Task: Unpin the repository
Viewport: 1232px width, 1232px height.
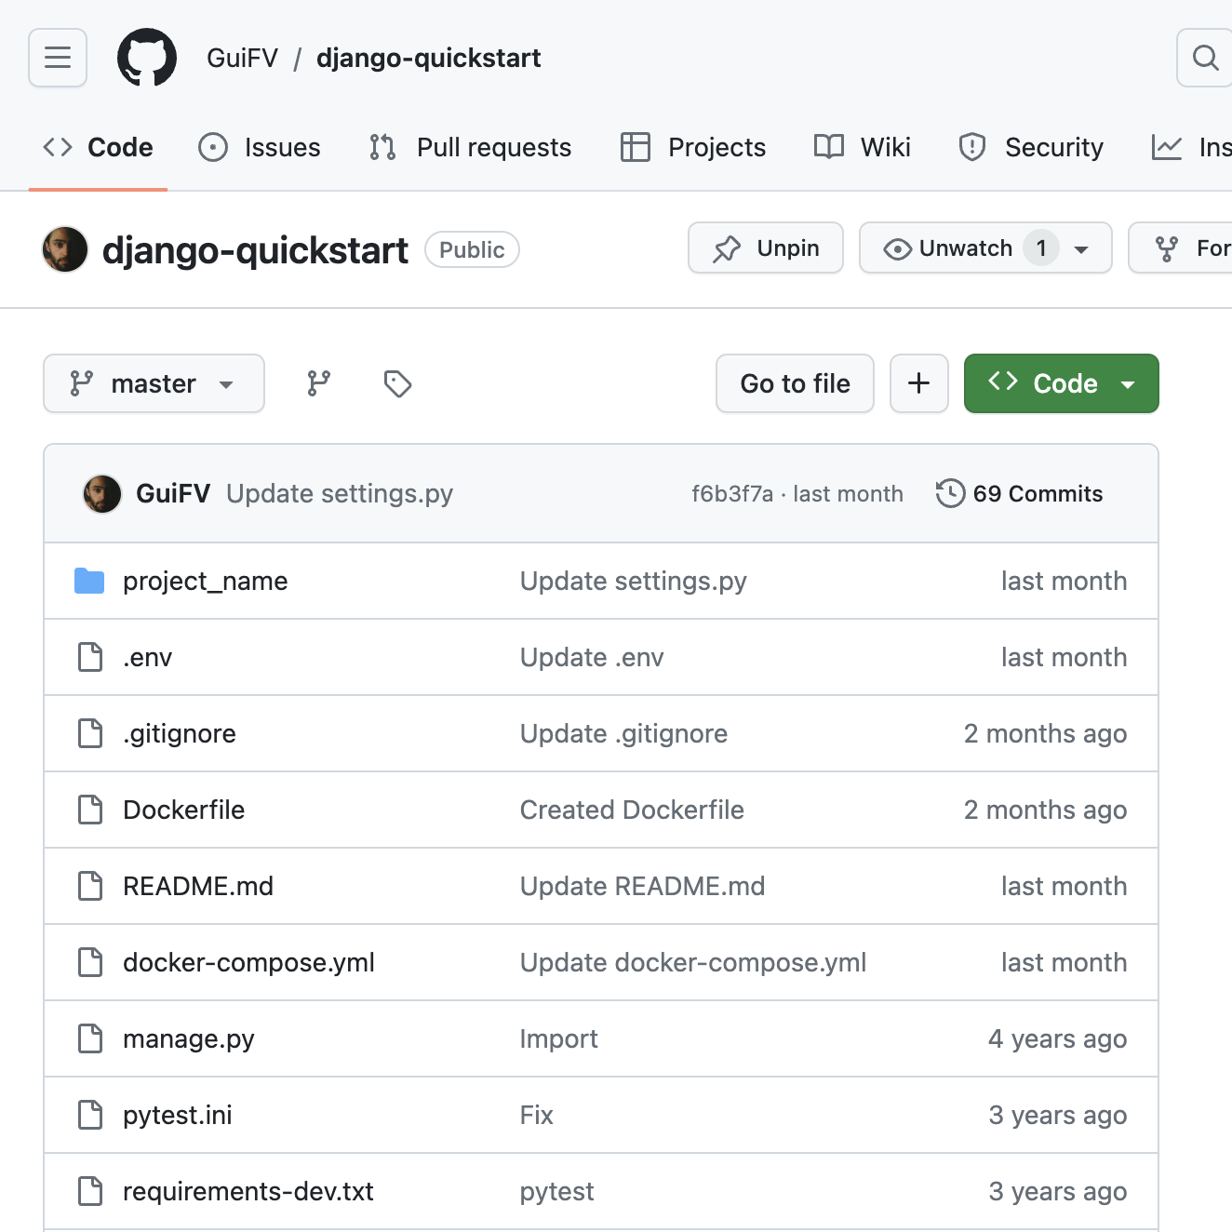Action: [766, 248]
